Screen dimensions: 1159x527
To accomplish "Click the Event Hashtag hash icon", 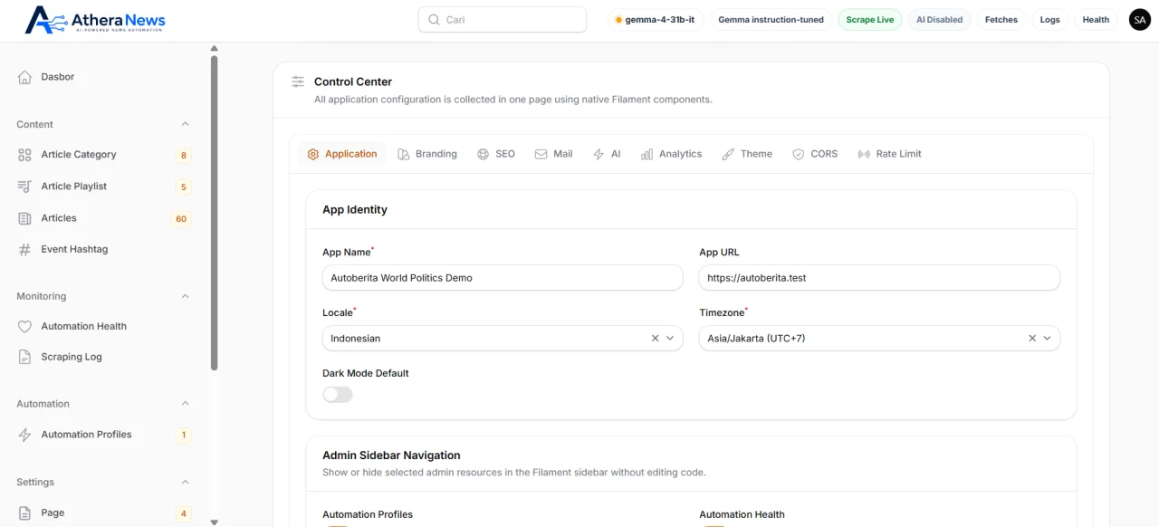I will (24, 250).
